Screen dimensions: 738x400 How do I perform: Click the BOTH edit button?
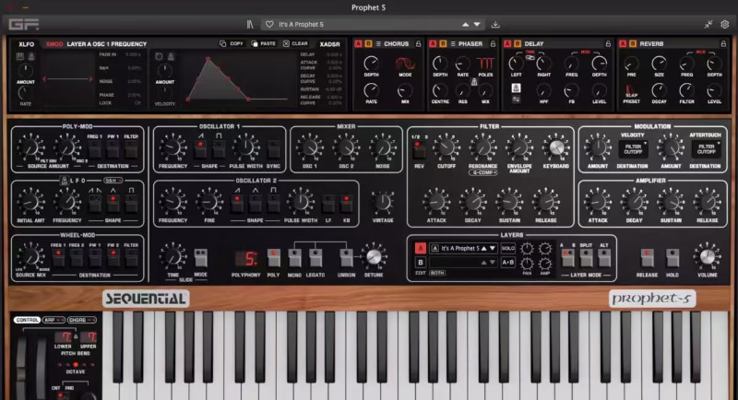(x=436, y=273)
